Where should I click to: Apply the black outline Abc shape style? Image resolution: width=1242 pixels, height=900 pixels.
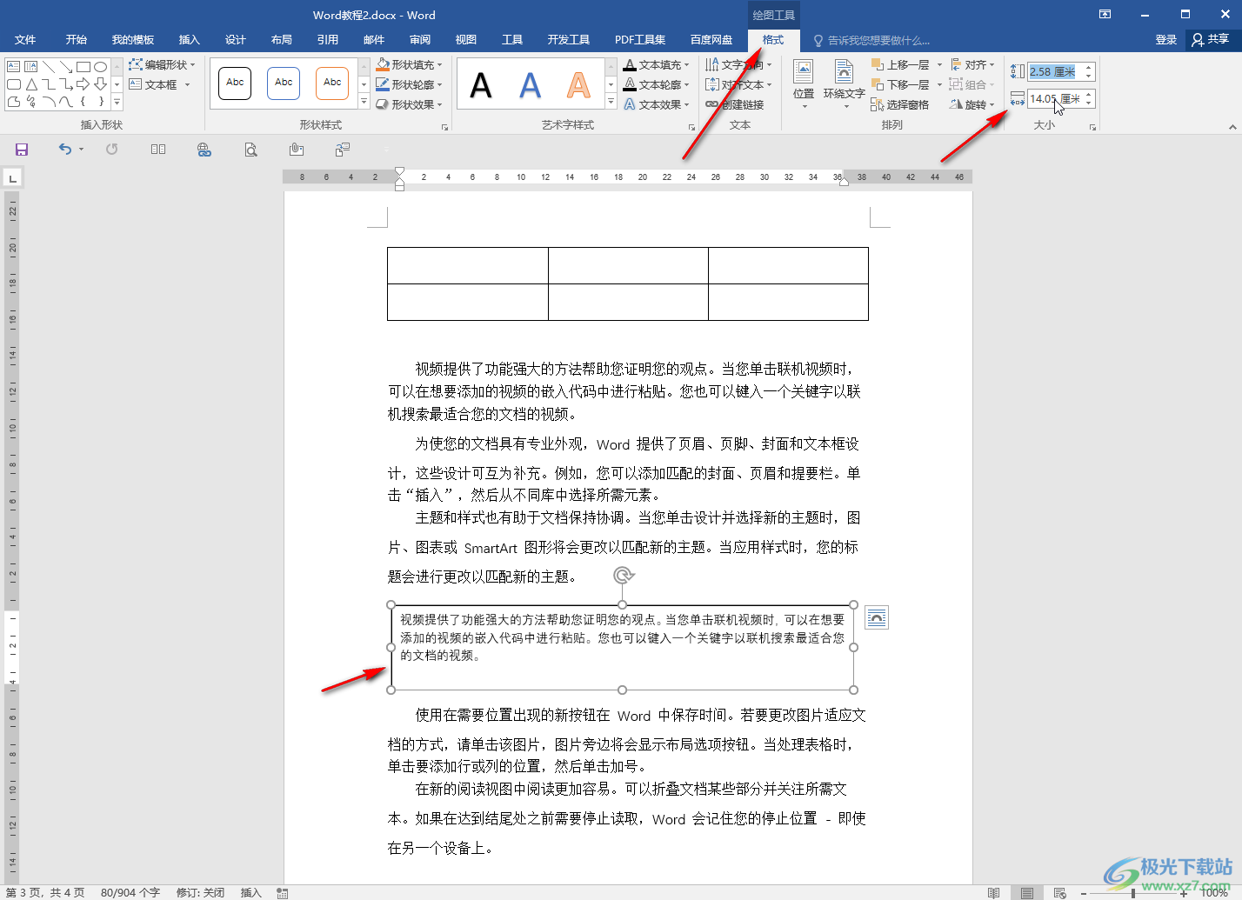pos(235,83)
